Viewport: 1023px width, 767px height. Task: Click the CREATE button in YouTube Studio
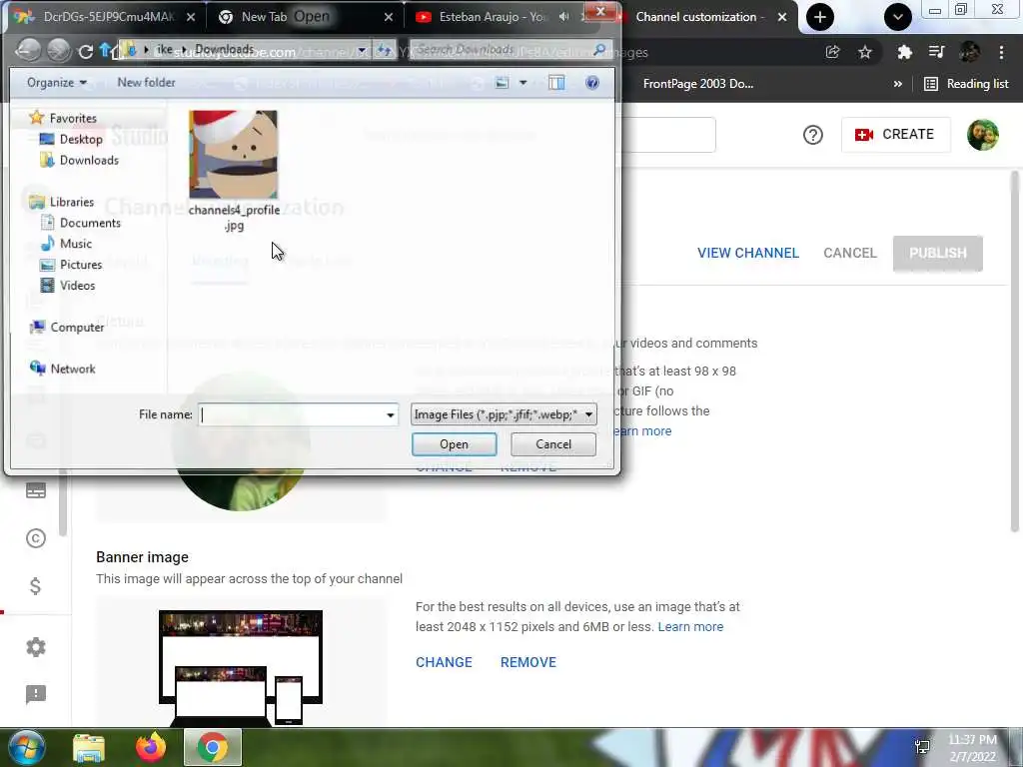896,135
